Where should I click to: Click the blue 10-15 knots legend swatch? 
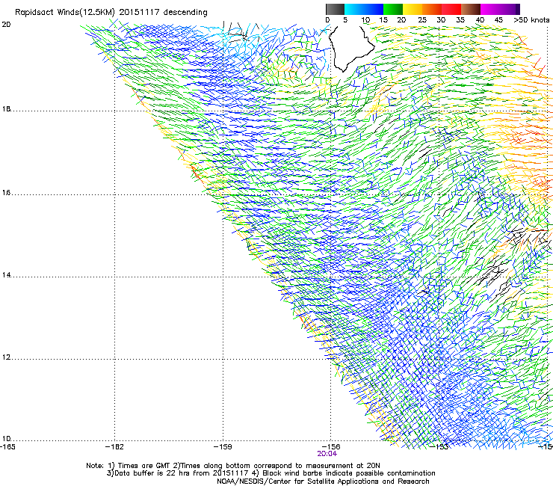coord(374,9)
